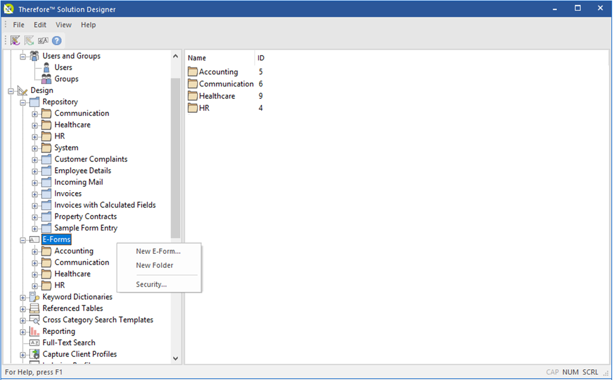
Task: Collapse the Repository branch
Action: point(22,101)
